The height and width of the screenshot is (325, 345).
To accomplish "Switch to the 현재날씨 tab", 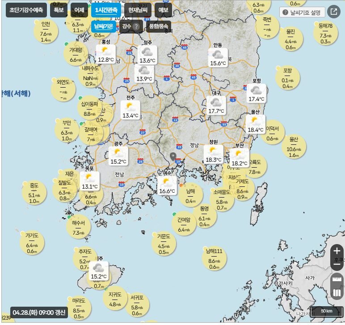I will [137, 10].
